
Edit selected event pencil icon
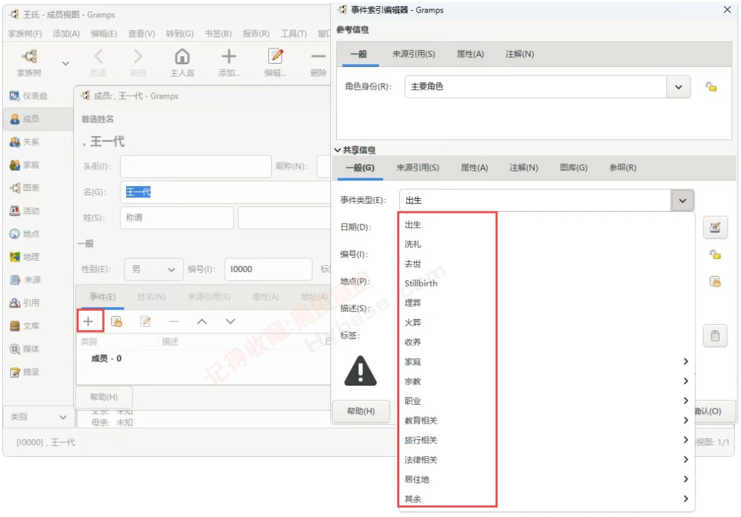tap(146, 321)
